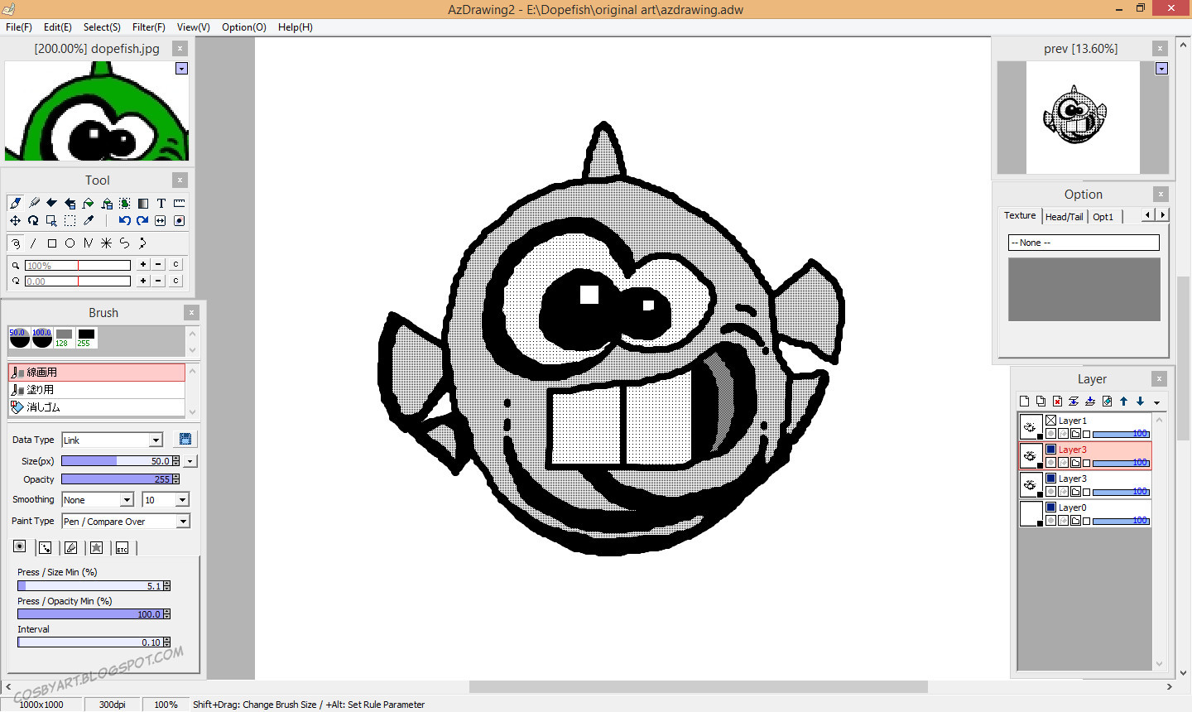
Task: Move Layer3 up with the up arrow icon
Action: click(1123, 402)
